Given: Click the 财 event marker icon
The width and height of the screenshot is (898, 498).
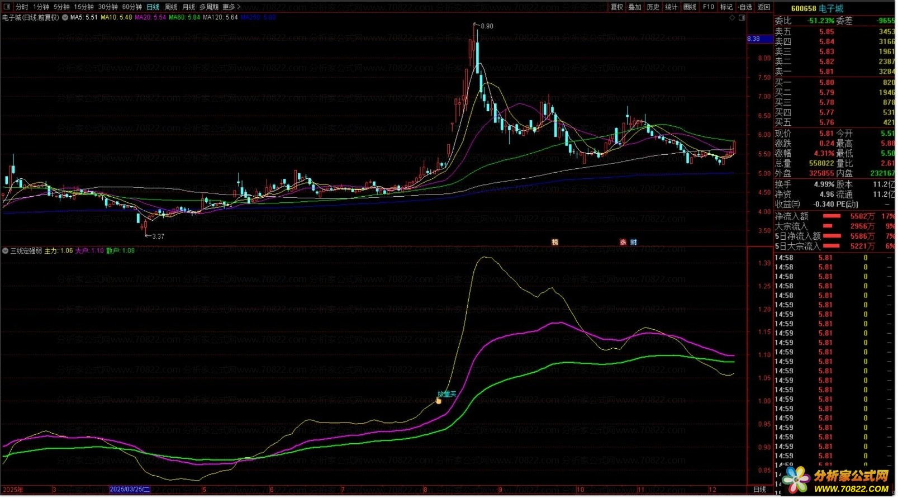Looking at the screenshot, I should point(634,243).
